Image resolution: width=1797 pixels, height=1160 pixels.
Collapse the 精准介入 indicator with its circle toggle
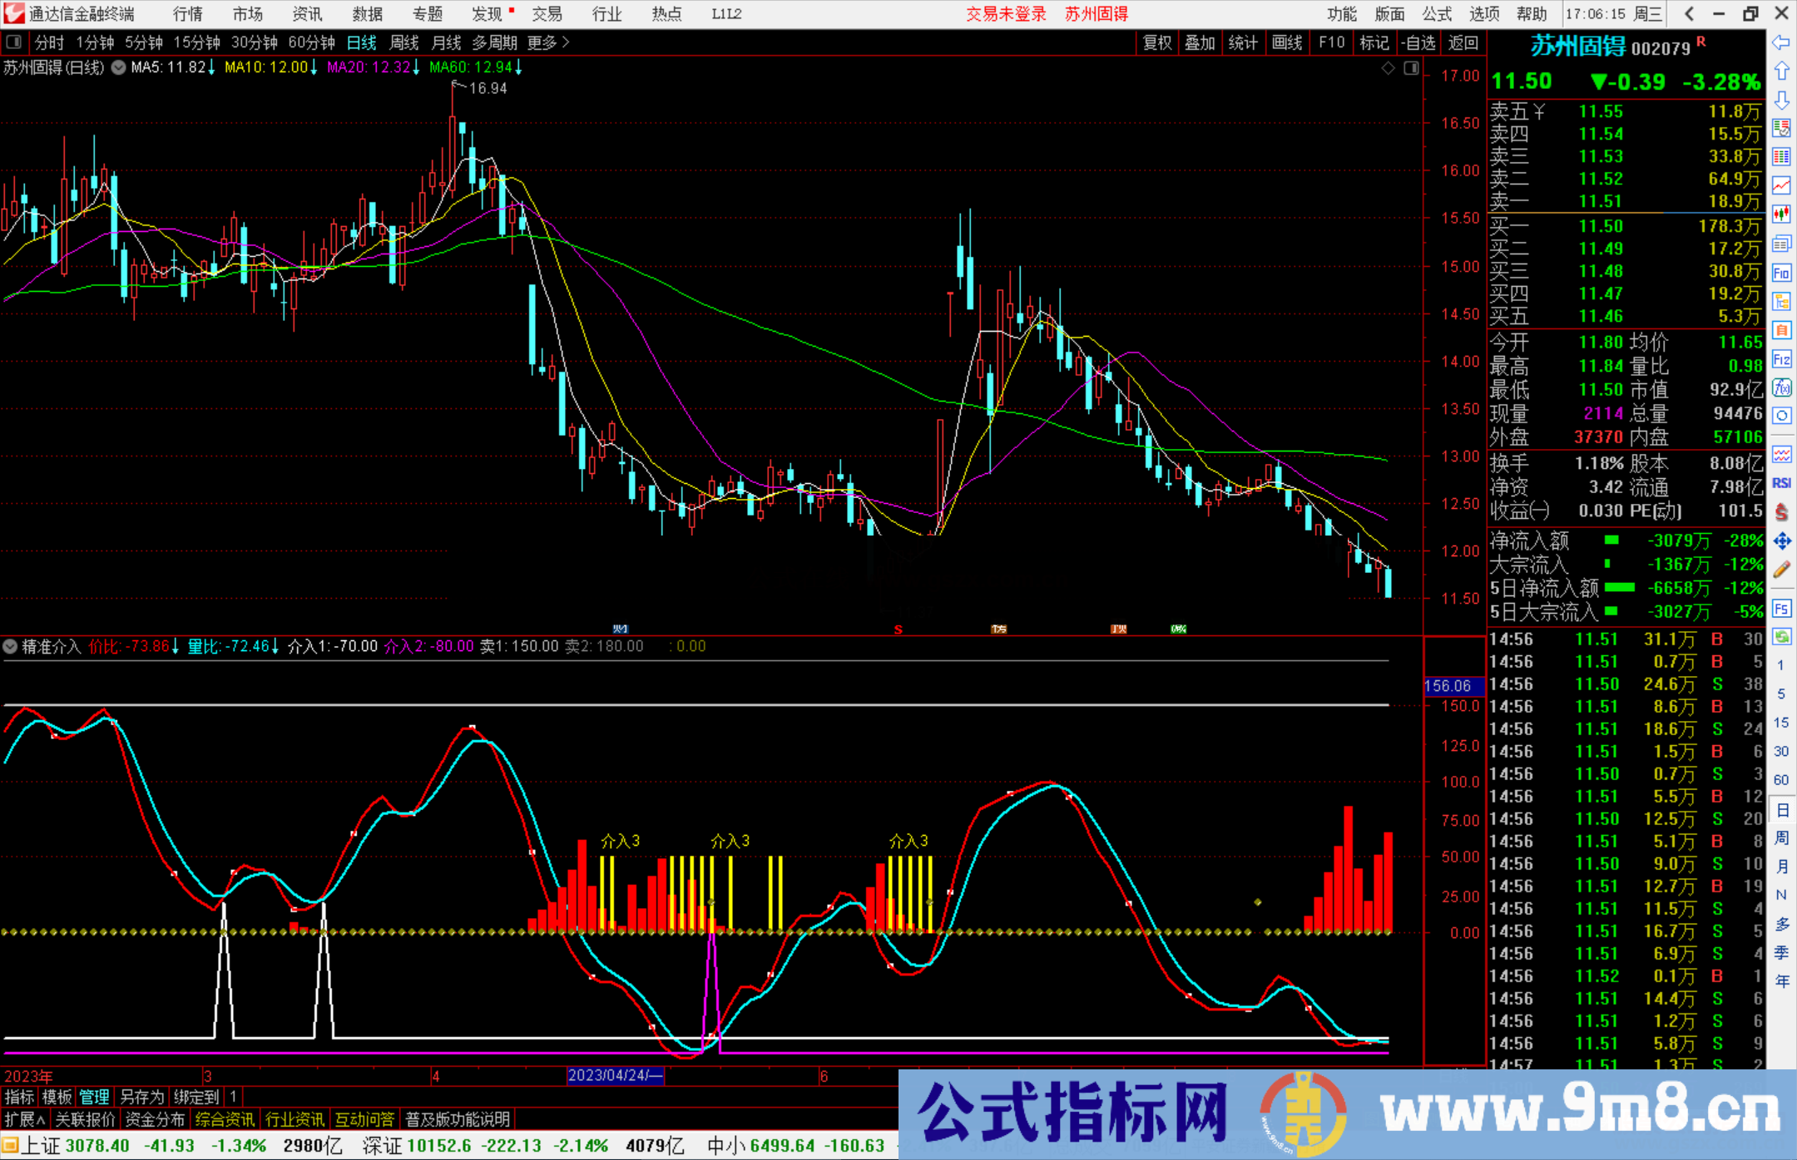tap(10, 646)
